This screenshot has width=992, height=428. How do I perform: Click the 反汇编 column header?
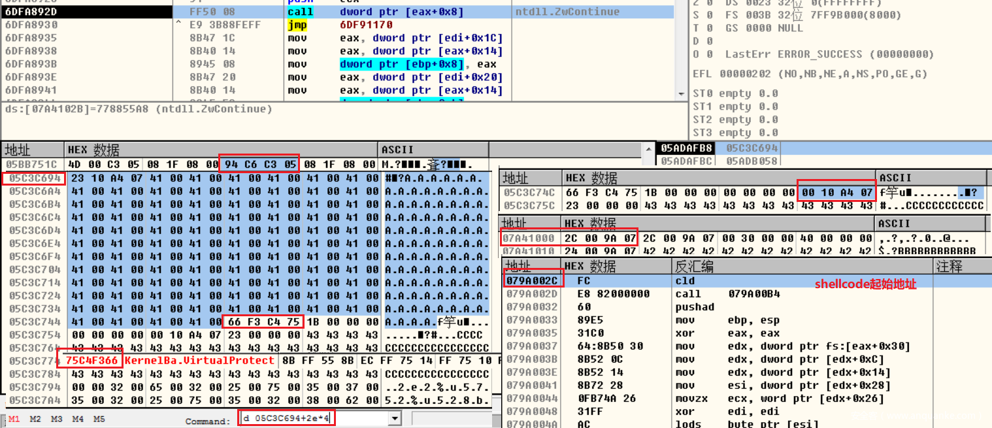(694, 267)
